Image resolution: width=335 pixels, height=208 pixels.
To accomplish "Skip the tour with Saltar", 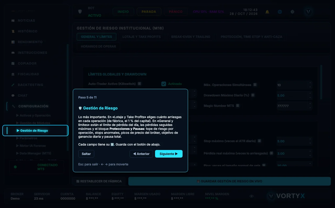I will (x=86, y=154).
